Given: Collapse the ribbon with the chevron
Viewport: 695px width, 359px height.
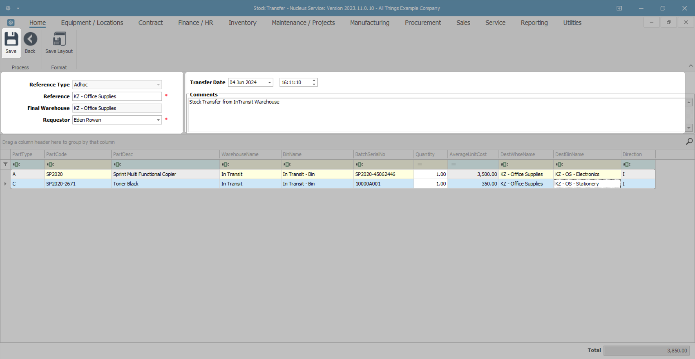Looking at the screenshot, I should click(x=691, y=66).
